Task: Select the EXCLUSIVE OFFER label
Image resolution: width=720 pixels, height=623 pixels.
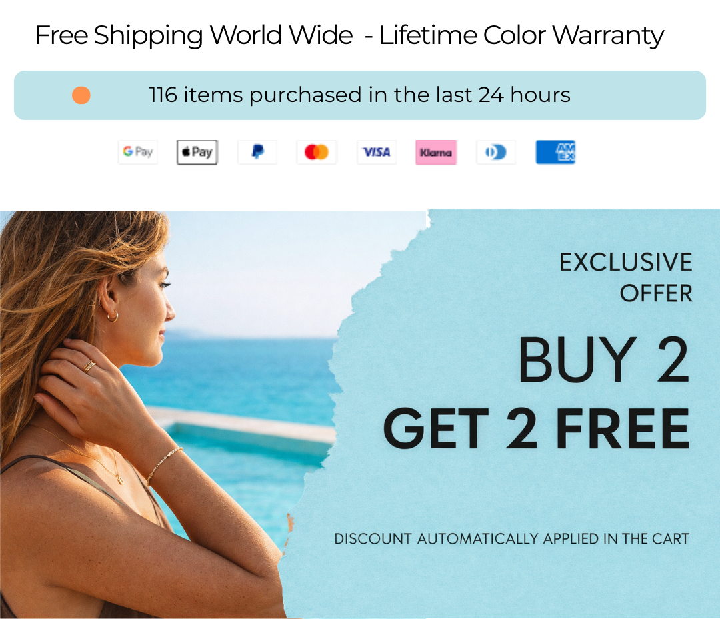Action: [626, 277]
